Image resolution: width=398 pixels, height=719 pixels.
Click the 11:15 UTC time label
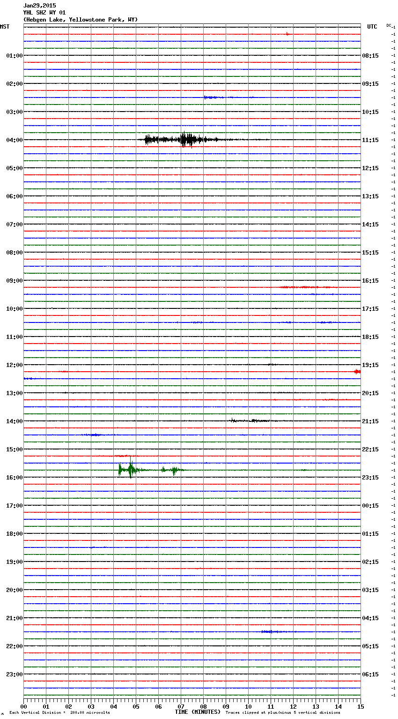[370, 140]
